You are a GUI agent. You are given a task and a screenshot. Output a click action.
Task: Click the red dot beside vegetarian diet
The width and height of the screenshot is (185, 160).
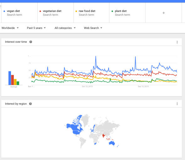[40, 11]
